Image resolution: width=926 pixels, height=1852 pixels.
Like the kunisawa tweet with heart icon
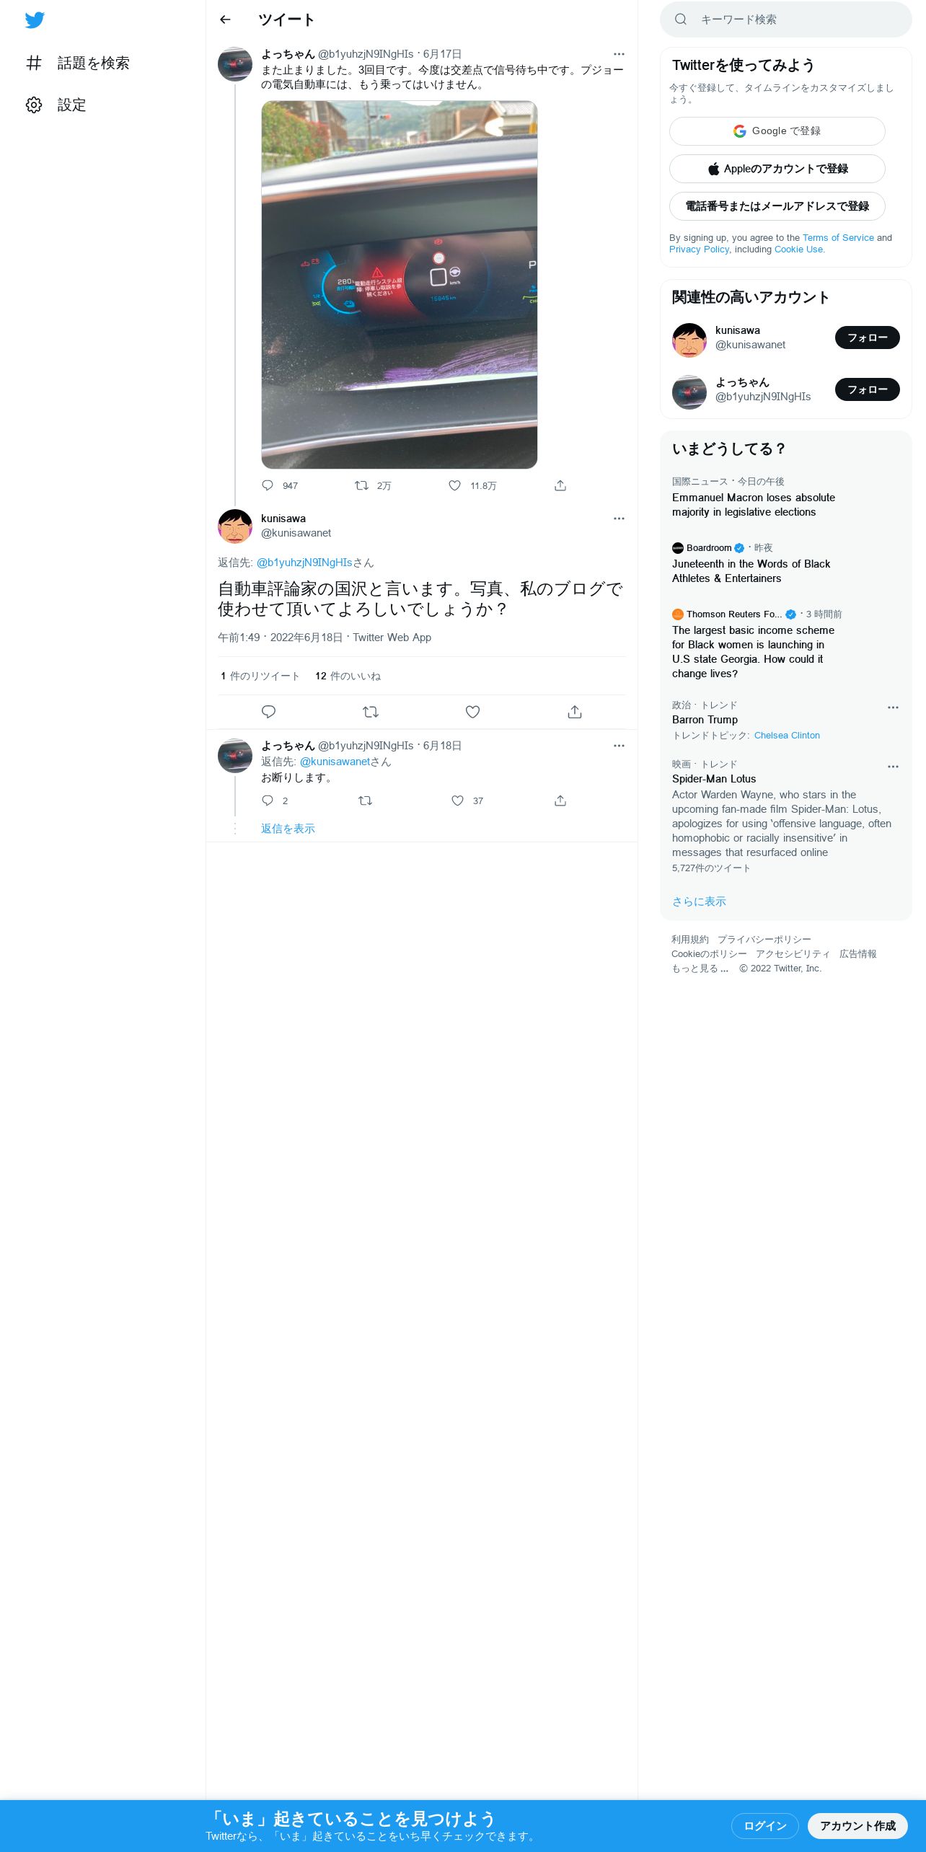(472, 712)
